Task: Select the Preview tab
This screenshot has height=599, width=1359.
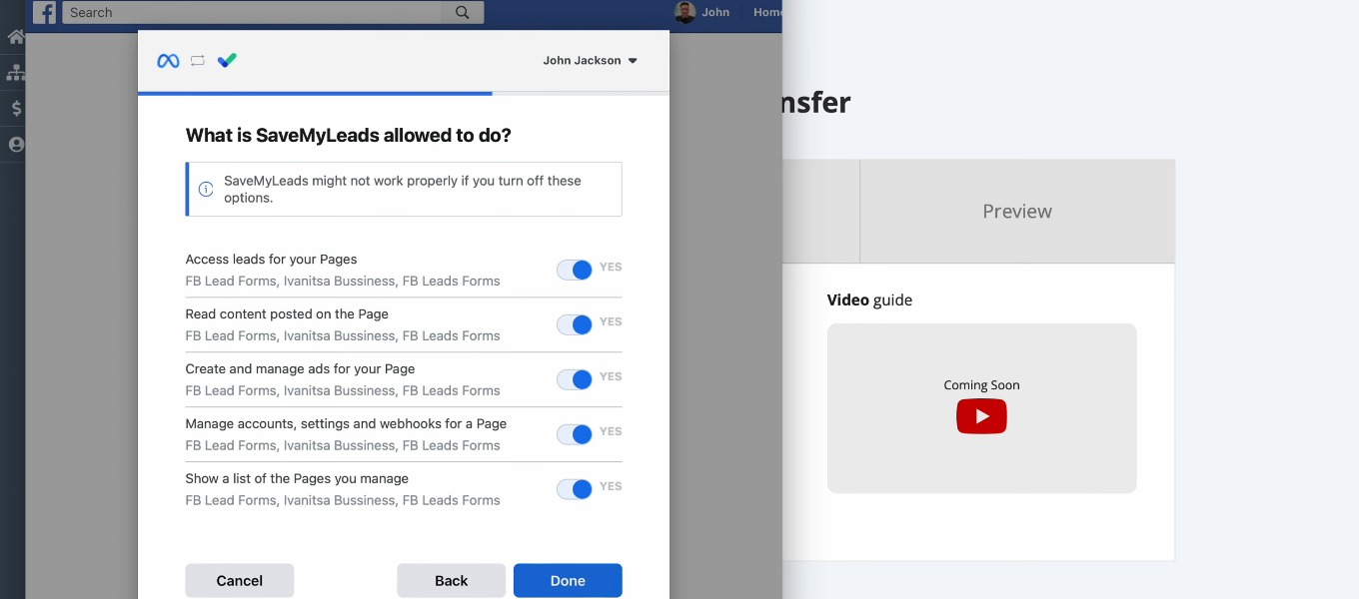Action: [1017, 212]
